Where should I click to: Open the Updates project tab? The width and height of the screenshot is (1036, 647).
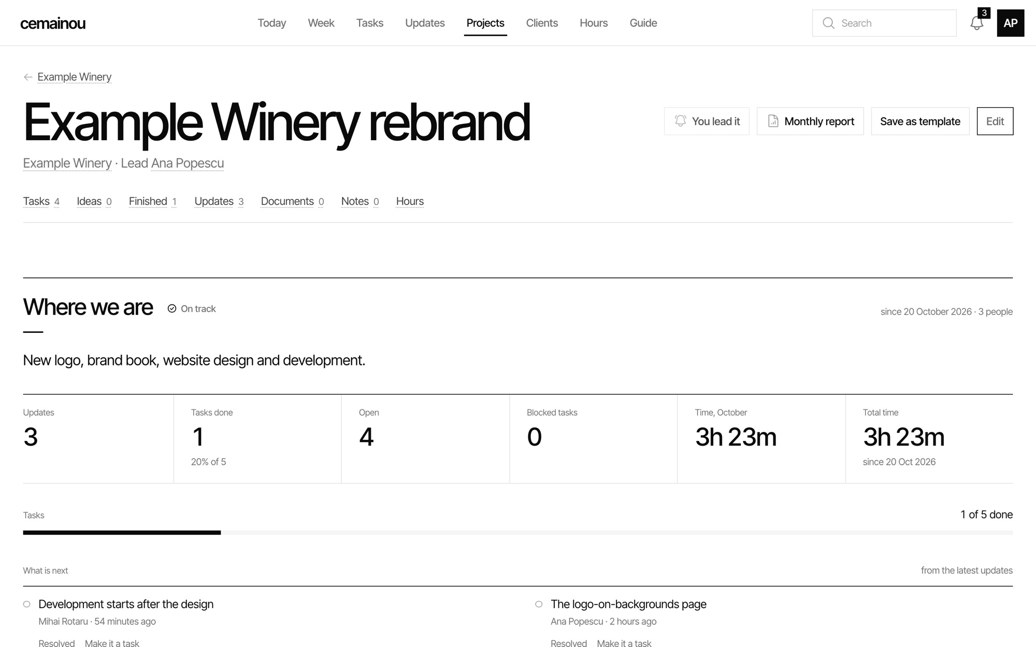point(219,201)
